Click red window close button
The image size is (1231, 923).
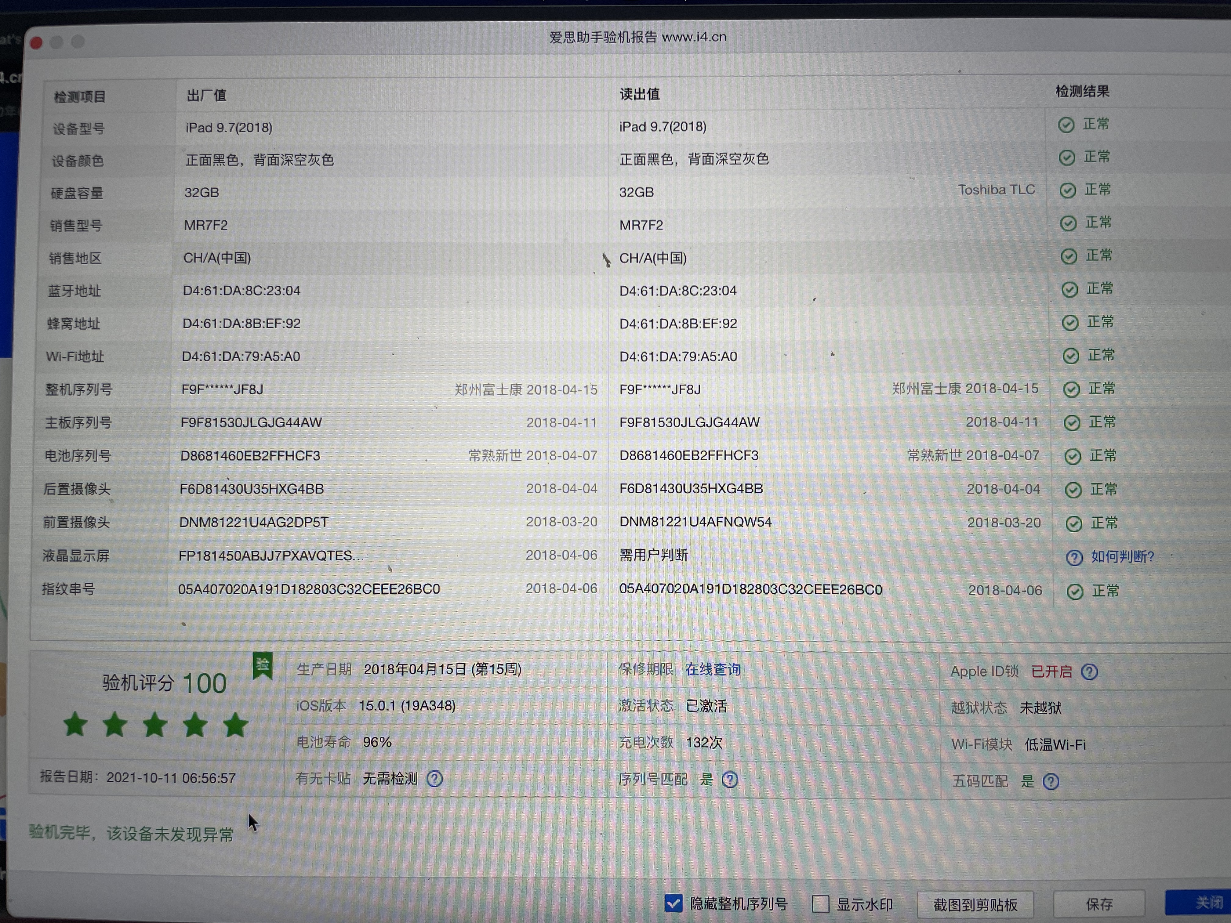37,43
